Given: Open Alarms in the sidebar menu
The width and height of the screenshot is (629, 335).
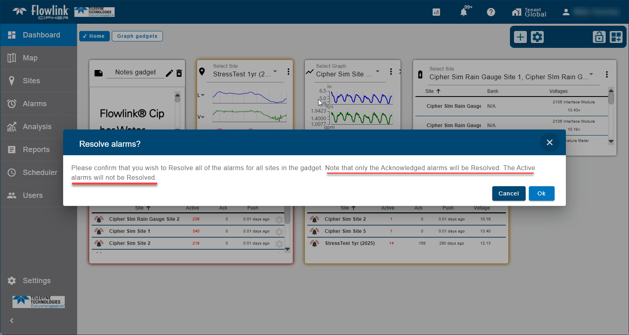Looking at the screenshot, I should pos(35,104).
